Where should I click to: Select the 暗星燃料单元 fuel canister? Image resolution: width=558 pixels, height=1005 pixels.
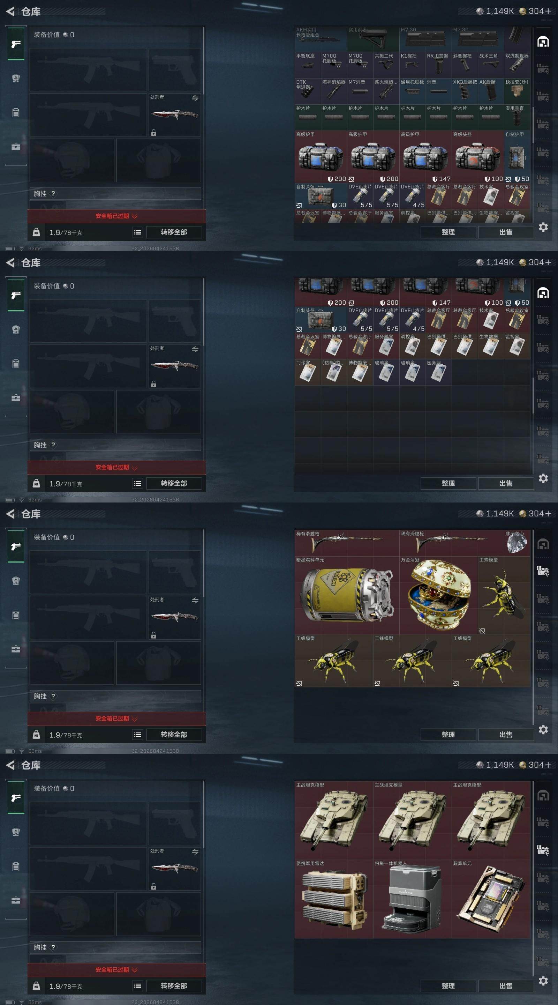coord(347,595)
